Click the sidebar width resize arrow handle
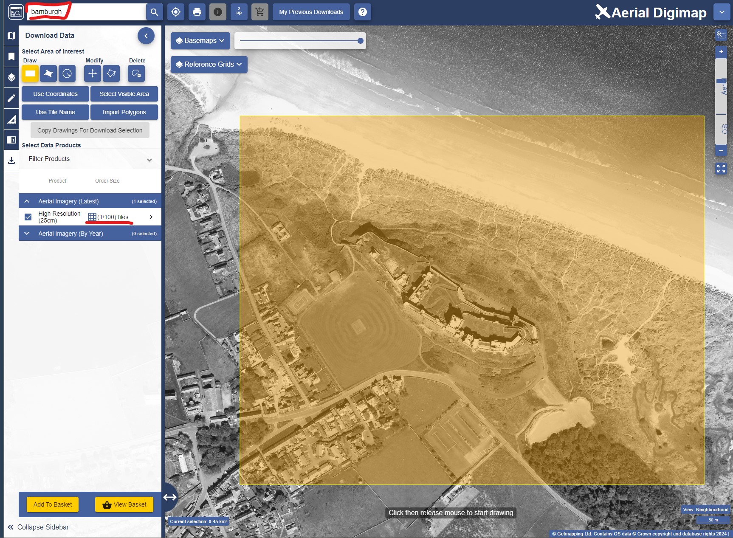The width and height of the screenshot is (733, 538). [x=170, y=497]
